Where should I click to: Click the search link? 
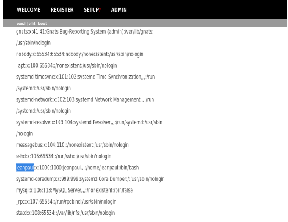tap(21, 23)
